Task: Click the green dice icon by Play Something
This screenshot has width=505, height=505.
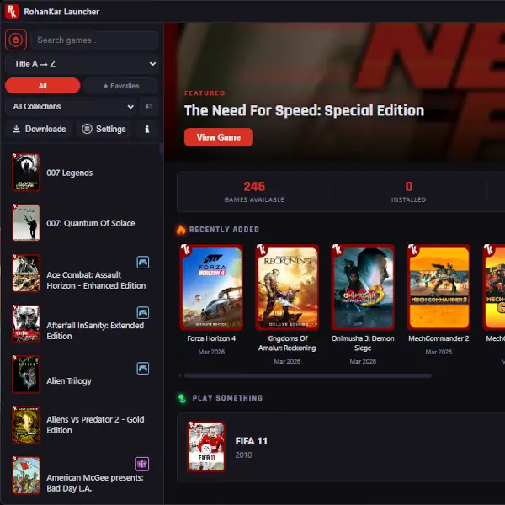Action: pos(182,398)
